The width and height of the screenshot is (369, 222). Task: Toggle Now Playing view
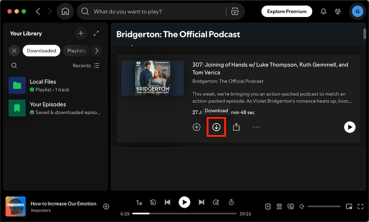pyautogui.click(x=268, y=206)
